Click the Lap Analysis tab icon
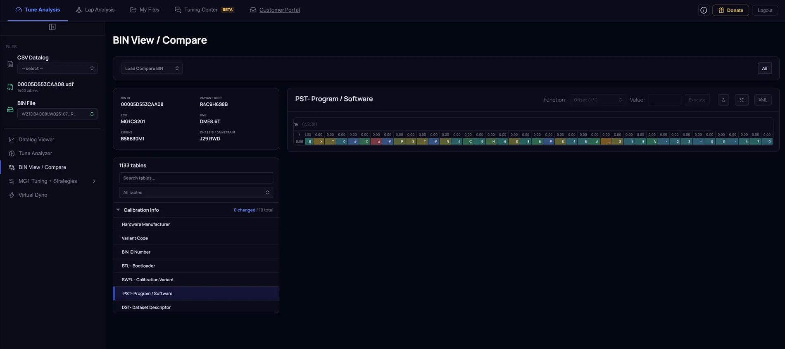 point(79,9)
